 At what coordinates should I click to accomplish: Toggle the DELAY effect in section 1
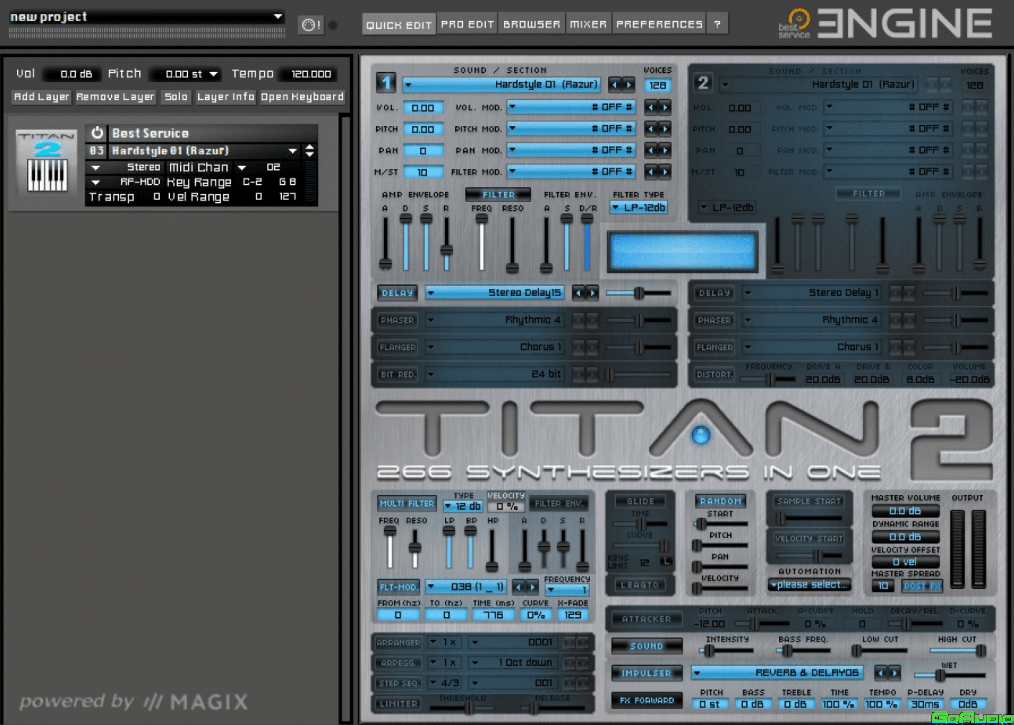click(x=397, y=293)
